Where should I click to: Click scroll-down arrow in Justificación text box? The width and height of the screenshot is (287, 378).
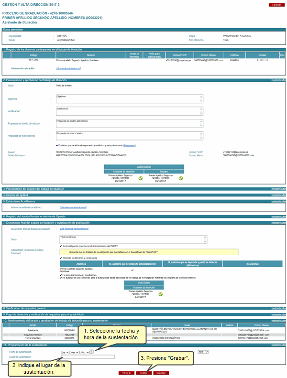click(x=201, y=114)
